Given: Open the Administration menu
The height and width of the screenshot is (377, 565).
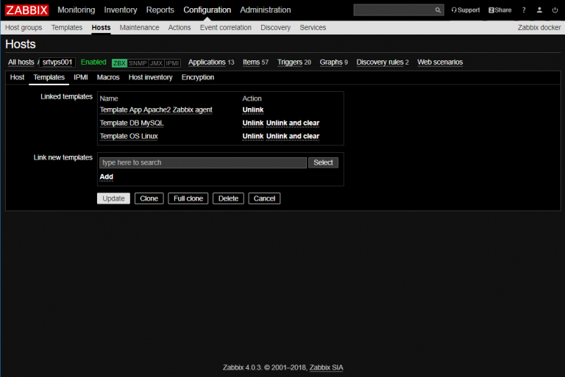Looking at the screenshot, I should tap(266, 10).
